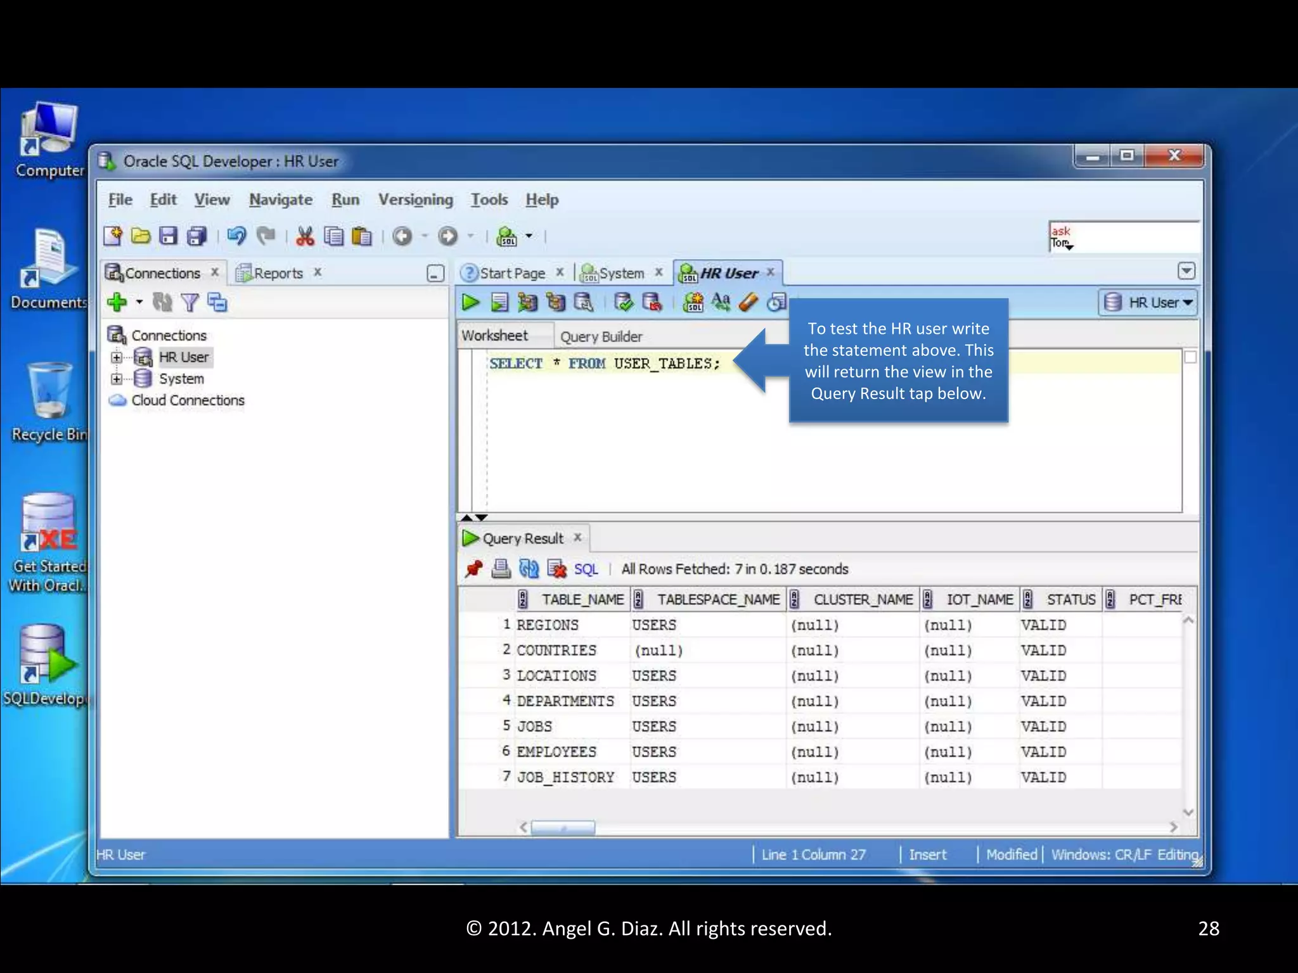
Task: Click the Cut scissors icon
Action: (305, 236)
